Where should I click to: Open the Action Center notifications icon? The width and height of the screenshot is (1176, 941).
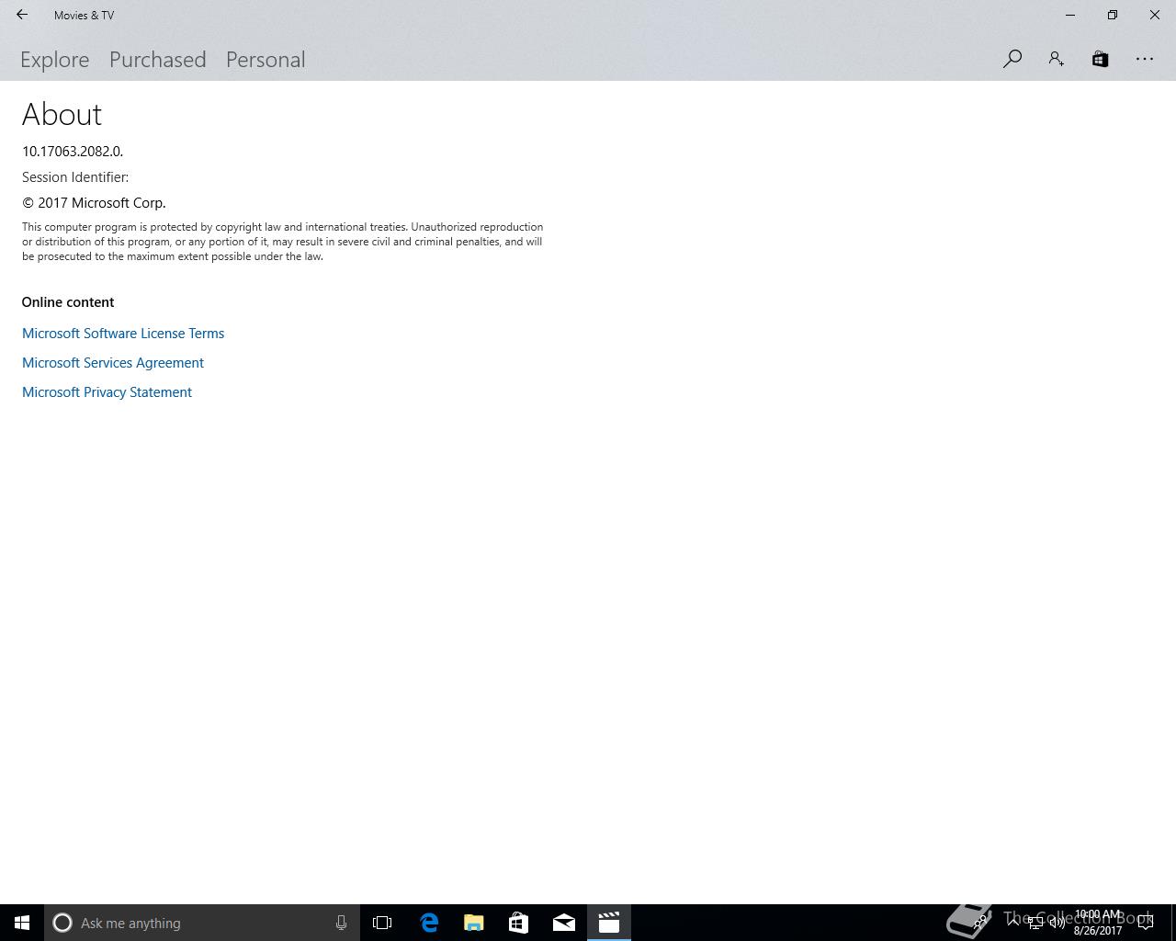pyautogui.click(x=1146, y=923)
